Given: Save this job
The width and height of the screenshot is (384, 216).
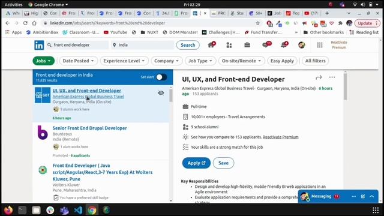Looking at the screenshot, I should [223, 163].
